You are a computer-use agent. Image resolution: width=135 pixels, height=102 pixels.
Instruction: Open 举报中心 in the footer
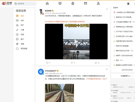(115, 96)
